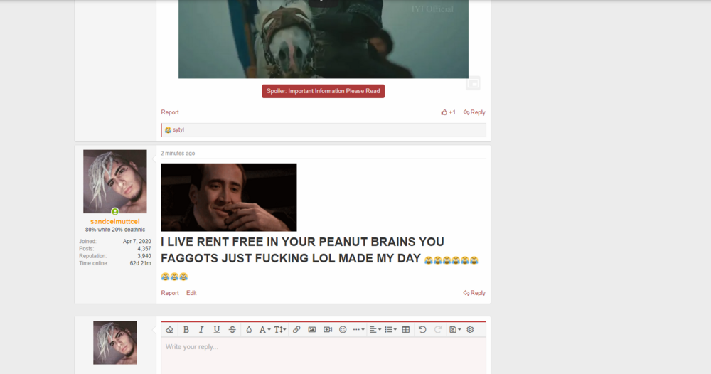
Task: Open the font family dropdown
Action: 264,330
